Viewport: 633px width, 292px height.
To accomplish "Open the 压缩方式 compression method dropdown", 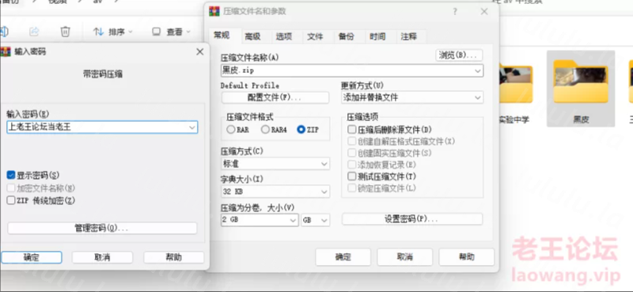I will pyautogui.click(x=275, y=164).
